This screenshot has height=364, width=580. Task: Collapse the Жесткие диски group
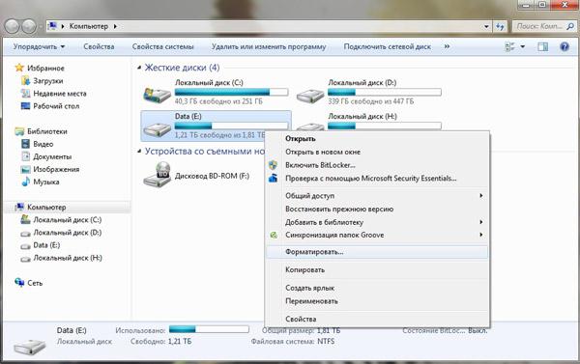click(139, 68)
